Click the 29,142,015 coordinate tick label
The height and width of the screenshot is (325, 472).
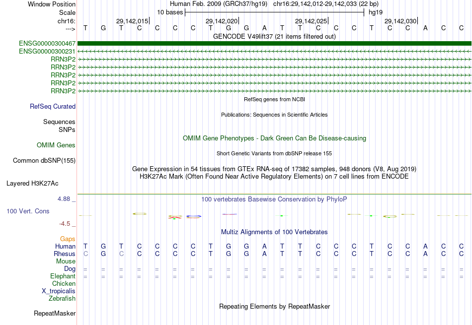[x=132, y=21]
